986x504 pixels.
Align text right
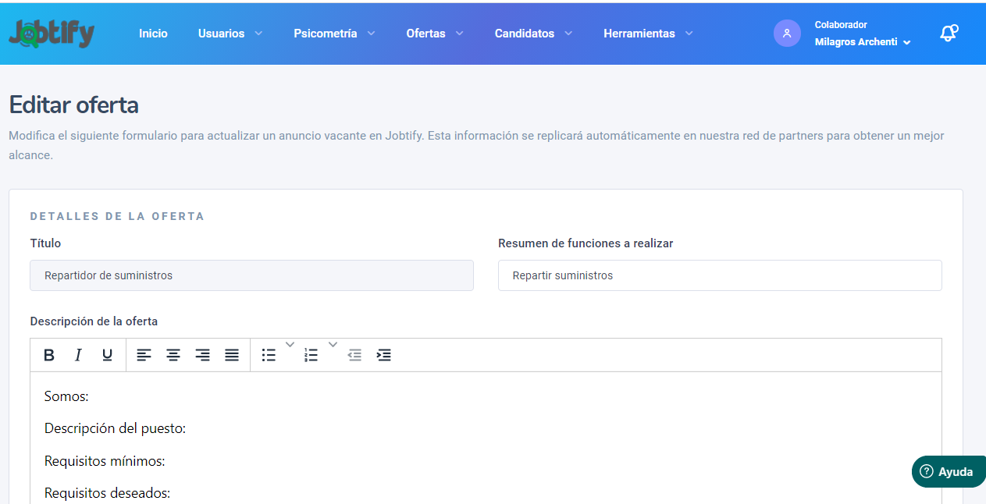tap(202, 355)
